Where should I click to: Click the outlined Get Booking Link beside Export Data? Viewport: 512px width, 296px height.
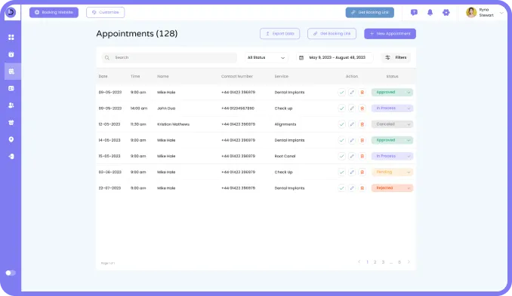332,34
